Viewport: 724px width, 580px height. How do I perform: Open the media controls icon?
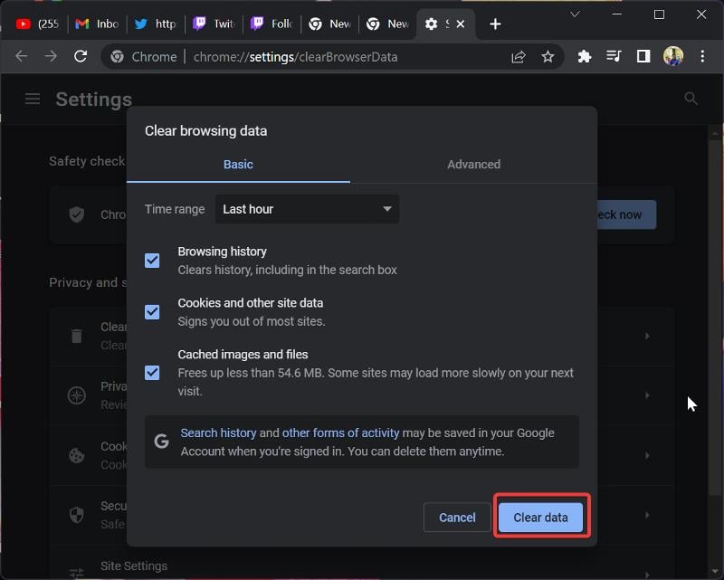click(614, 56)
